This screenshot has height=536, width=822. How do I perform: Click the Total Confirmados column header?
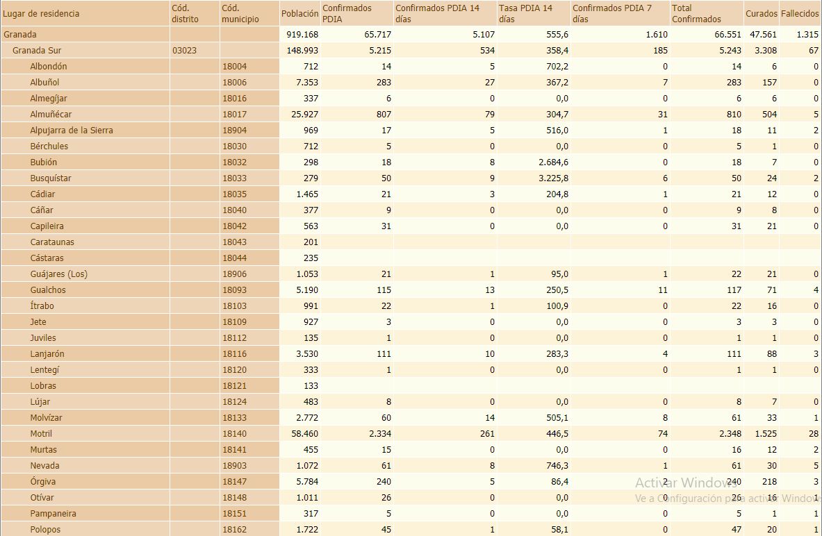pos(707,14)
